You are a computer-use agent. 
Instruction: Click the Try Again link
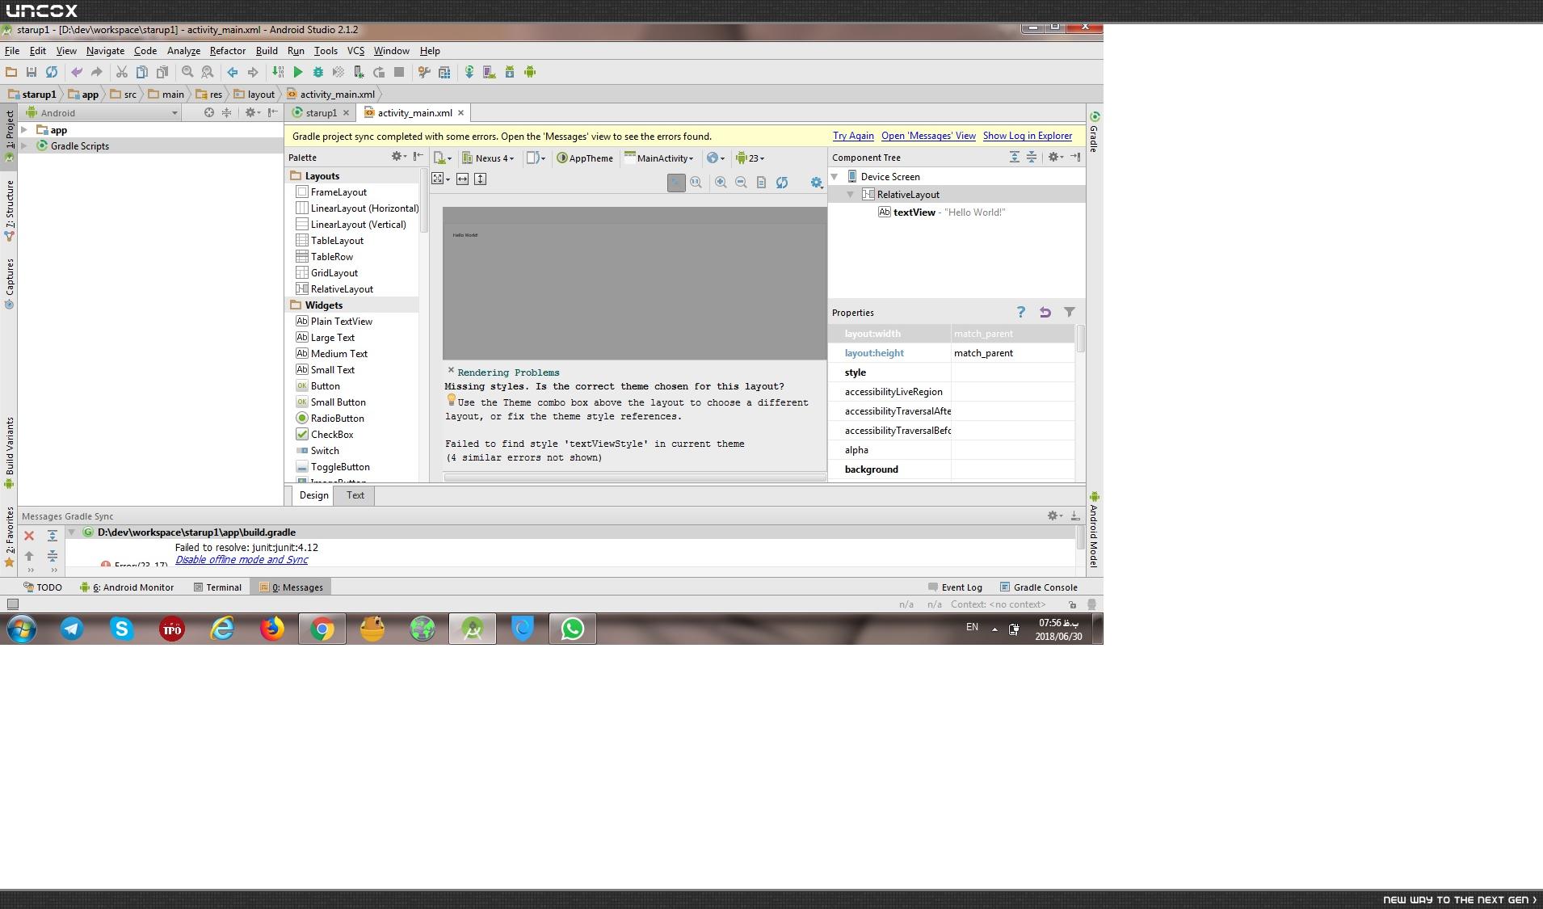[853, 136]
